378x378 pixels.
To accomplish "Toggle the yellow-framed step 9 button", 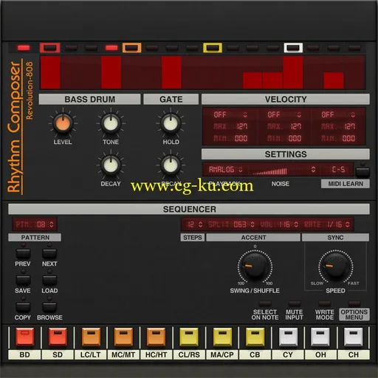I will pyautogui.click(x=213, y=48).
